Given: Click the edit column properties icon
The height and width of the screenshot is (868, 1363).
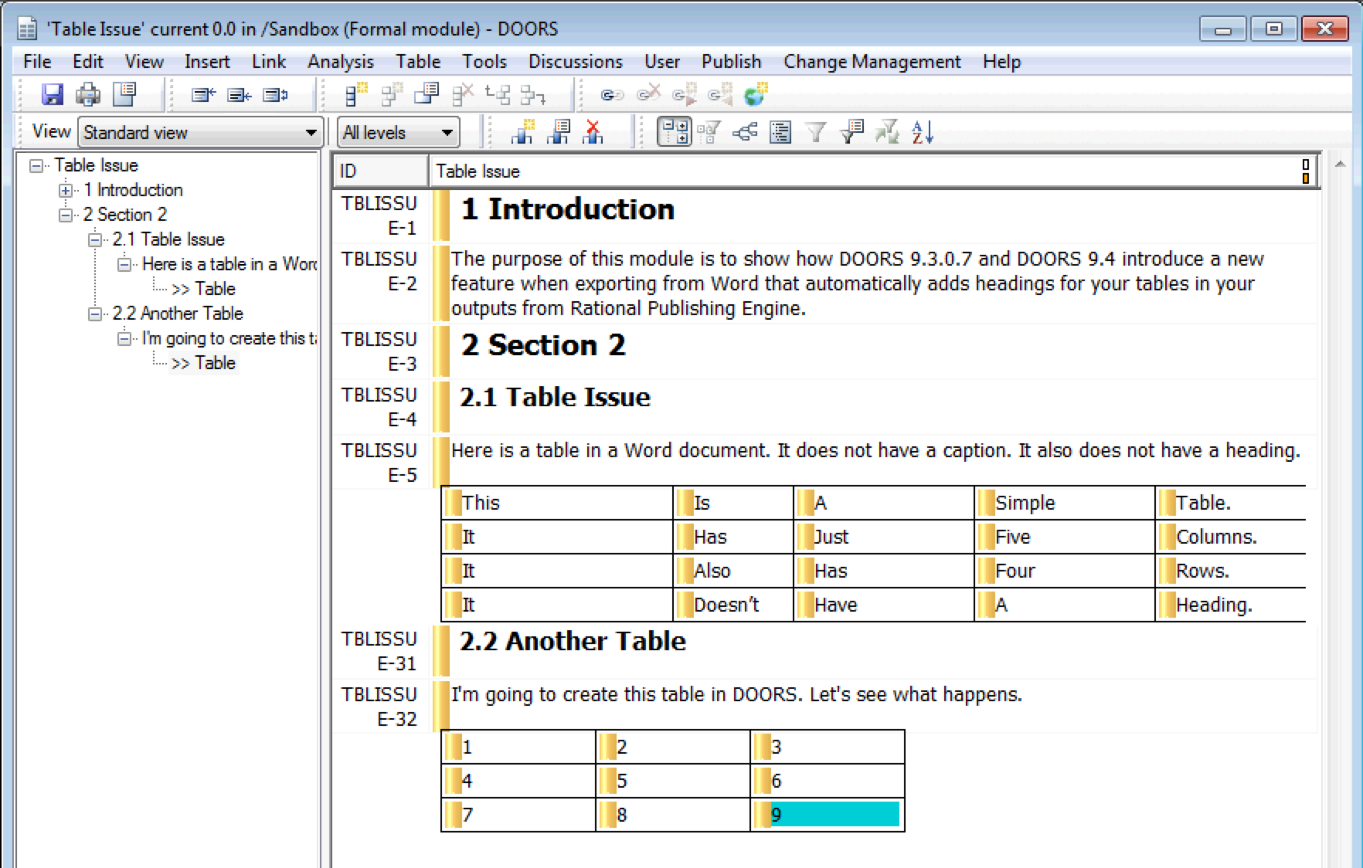Looking at the screenshot, I should pos(559,132).
